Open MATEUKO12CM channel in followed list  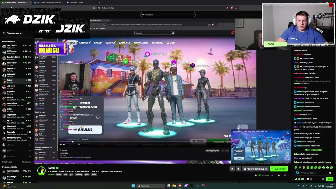pos(17,139)
